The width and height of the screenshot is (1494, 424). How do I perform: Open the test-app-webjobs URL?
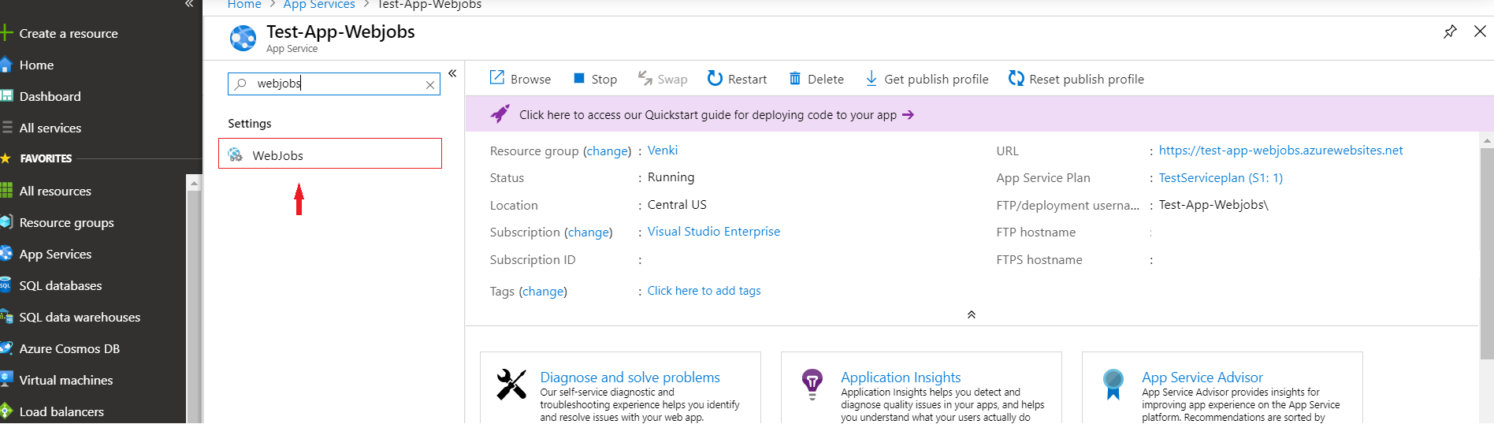[x=1280, y=151]
